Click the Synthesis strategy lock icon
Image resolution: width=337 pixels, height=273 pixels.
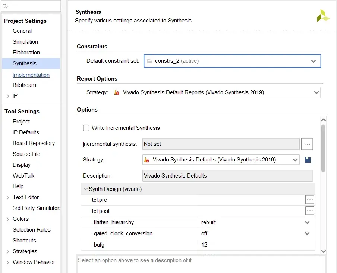pos(147,160)
